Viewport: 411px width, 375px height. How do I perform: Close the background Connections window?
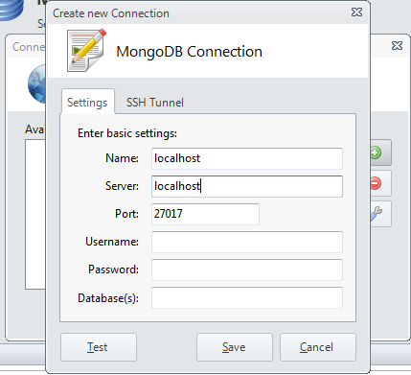click(x=397, y=46)
